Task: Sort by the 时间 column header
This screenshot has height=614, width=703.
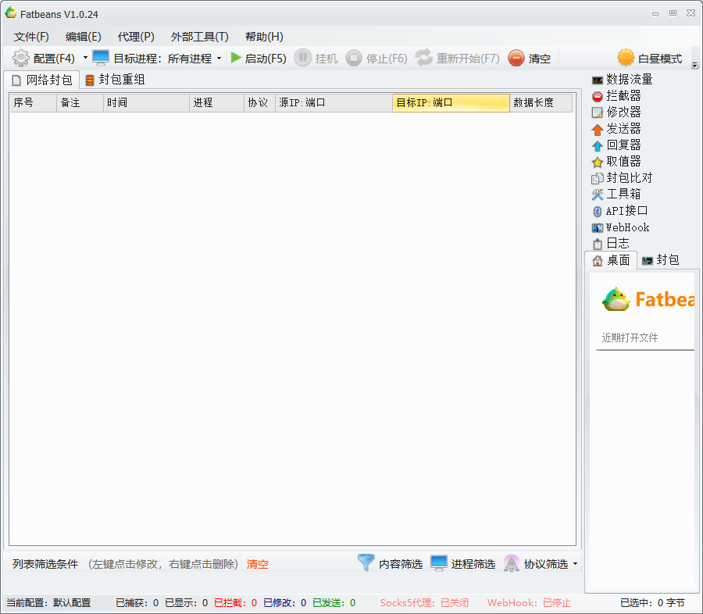Action: click(146, 102)
